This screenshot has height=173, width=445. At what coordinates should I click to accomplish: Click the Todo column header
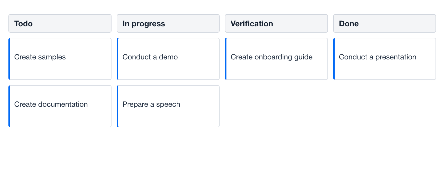click(60, 23)
